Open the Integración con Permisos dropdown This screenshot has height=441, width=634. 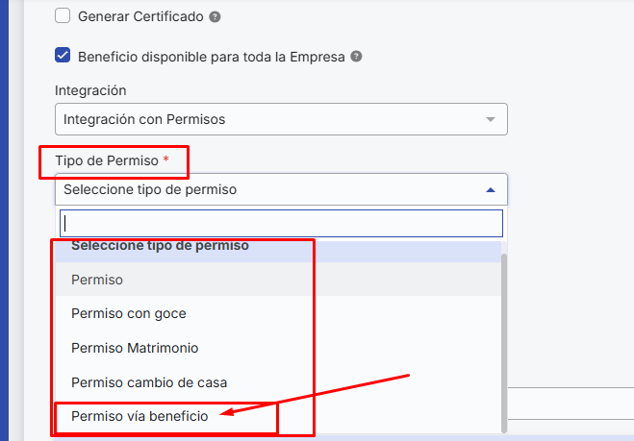point(281,119)
